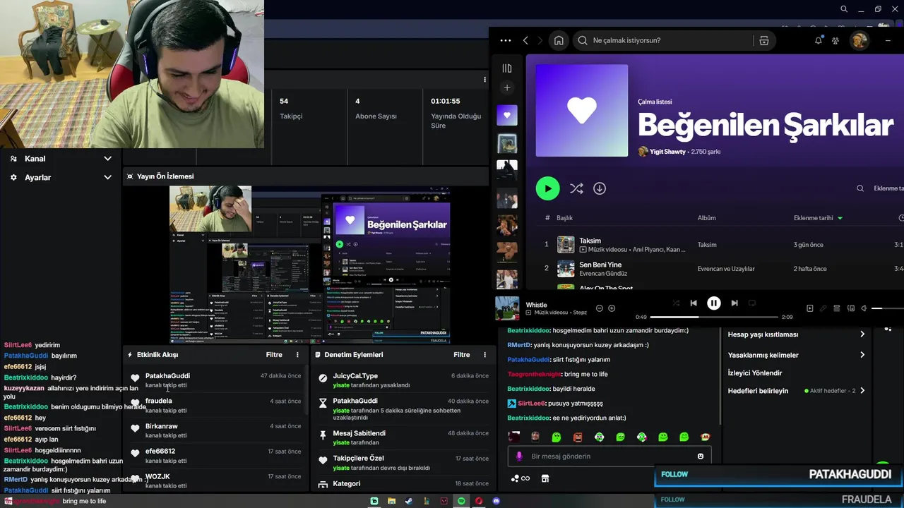
Task: Hide Whistle with the minus circle icon
Action: [600, 308]
